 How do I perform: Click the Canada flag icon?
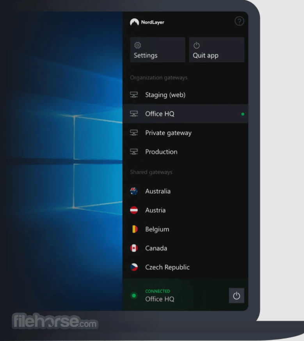click(x=134, y=248)
